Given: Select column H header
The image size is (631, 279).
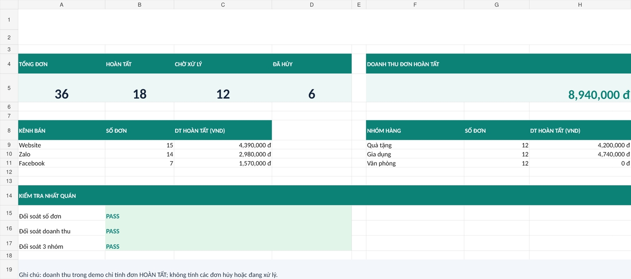Looking at the screenshot, I should 580,4.
